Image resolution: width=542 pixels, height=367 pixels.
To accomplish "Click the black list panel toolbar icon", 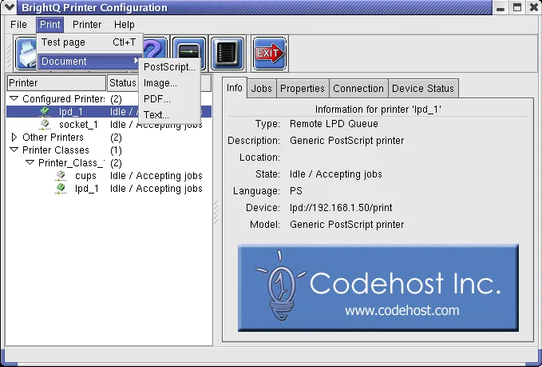I will pos(227,54).
